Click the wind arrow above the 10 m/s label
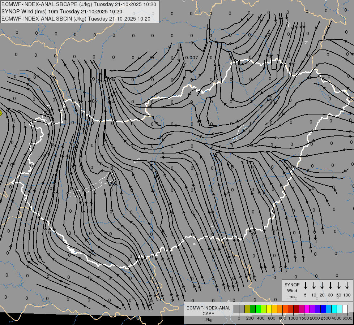The height and width of the screenshot is (325, 354). click(x=314, y=286)
